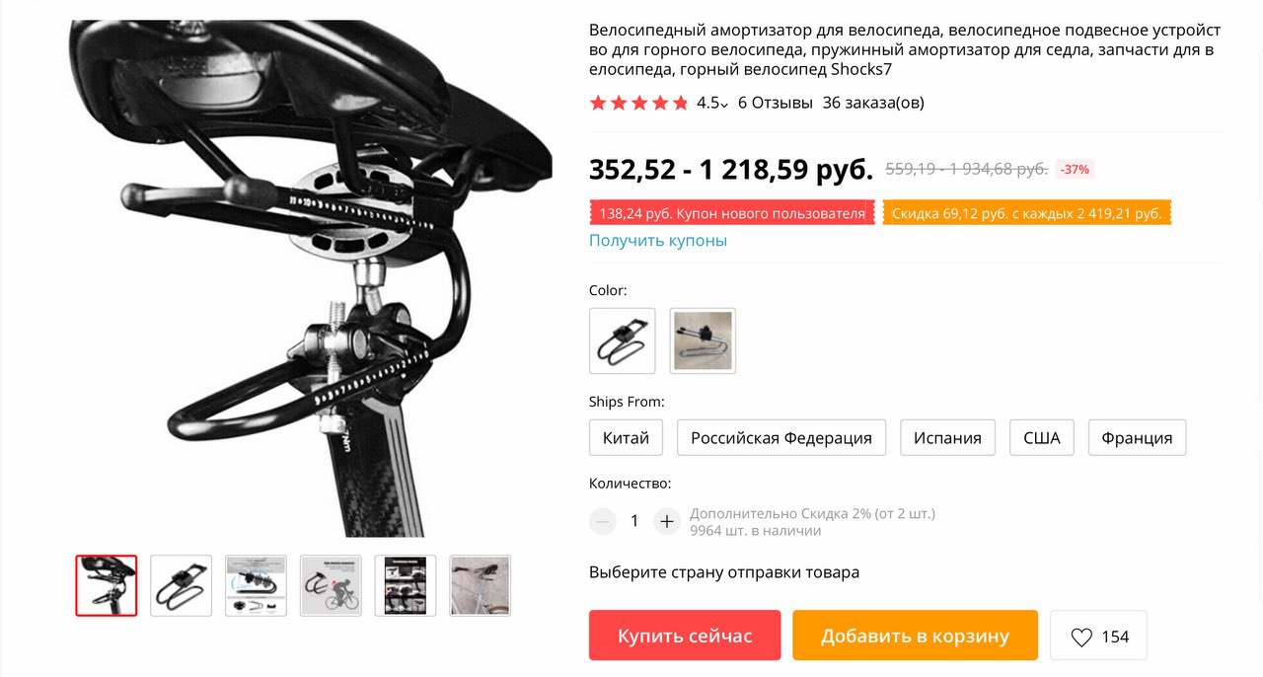Image resolution: width=1263 pixels, height=677 pixels.
Task: Click the heart wishlist icon showing 154
Action: (x=1081, y=638)
